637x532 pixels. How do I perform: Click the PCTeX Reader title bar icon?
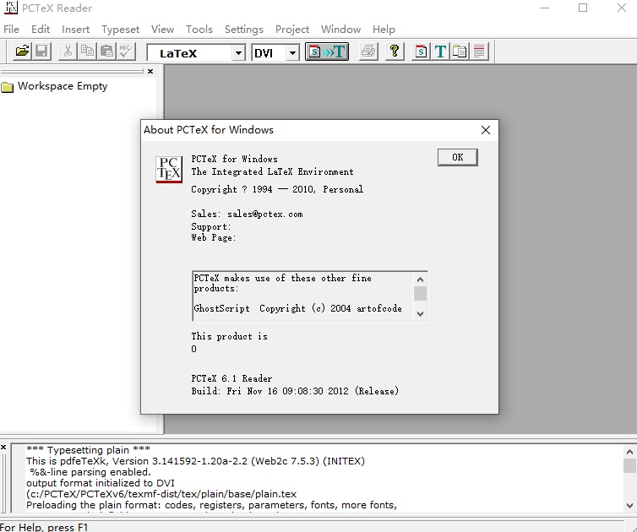11,8
